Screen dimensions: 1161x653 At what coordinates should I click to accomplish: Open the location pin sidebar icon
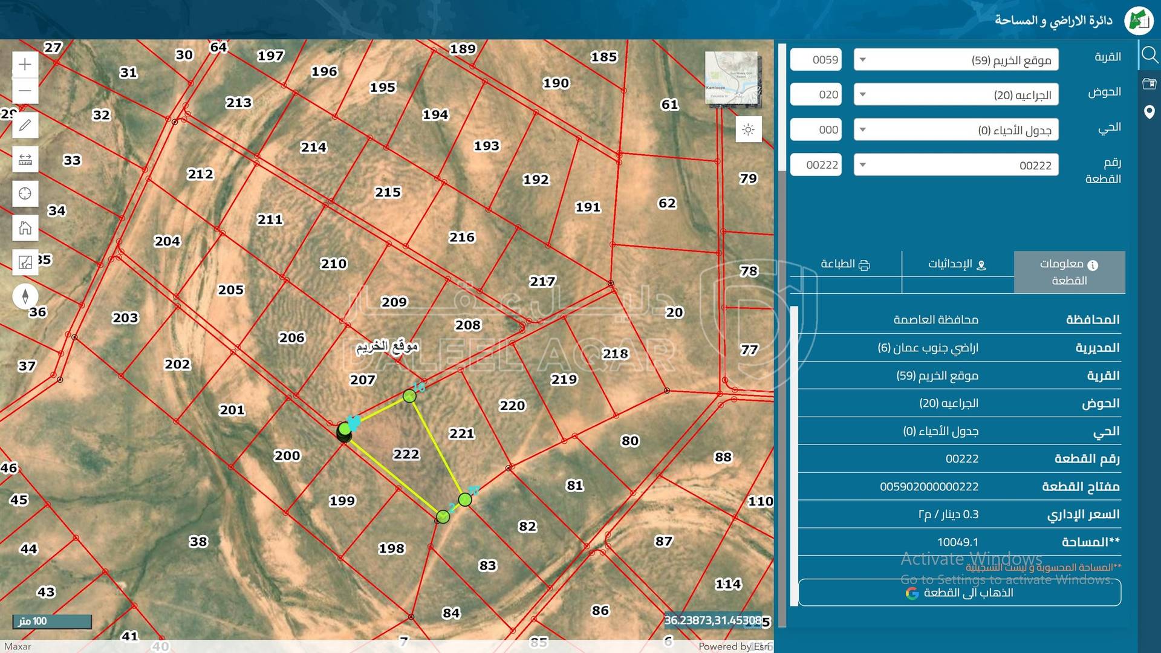click(1149, 112)
